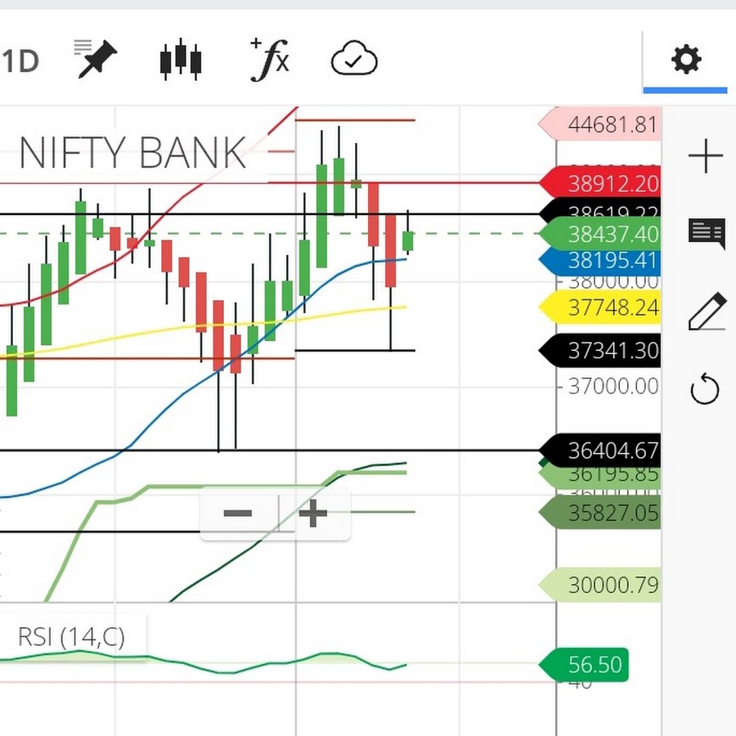Click the reset chart icon

pyautogui.click(x=705, y=388)
